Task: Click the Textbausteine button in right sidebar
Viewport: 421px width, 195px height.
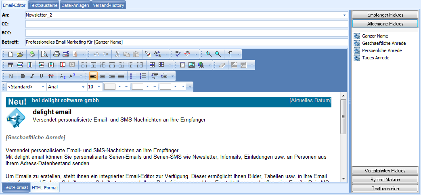Action: coord(385,188)
